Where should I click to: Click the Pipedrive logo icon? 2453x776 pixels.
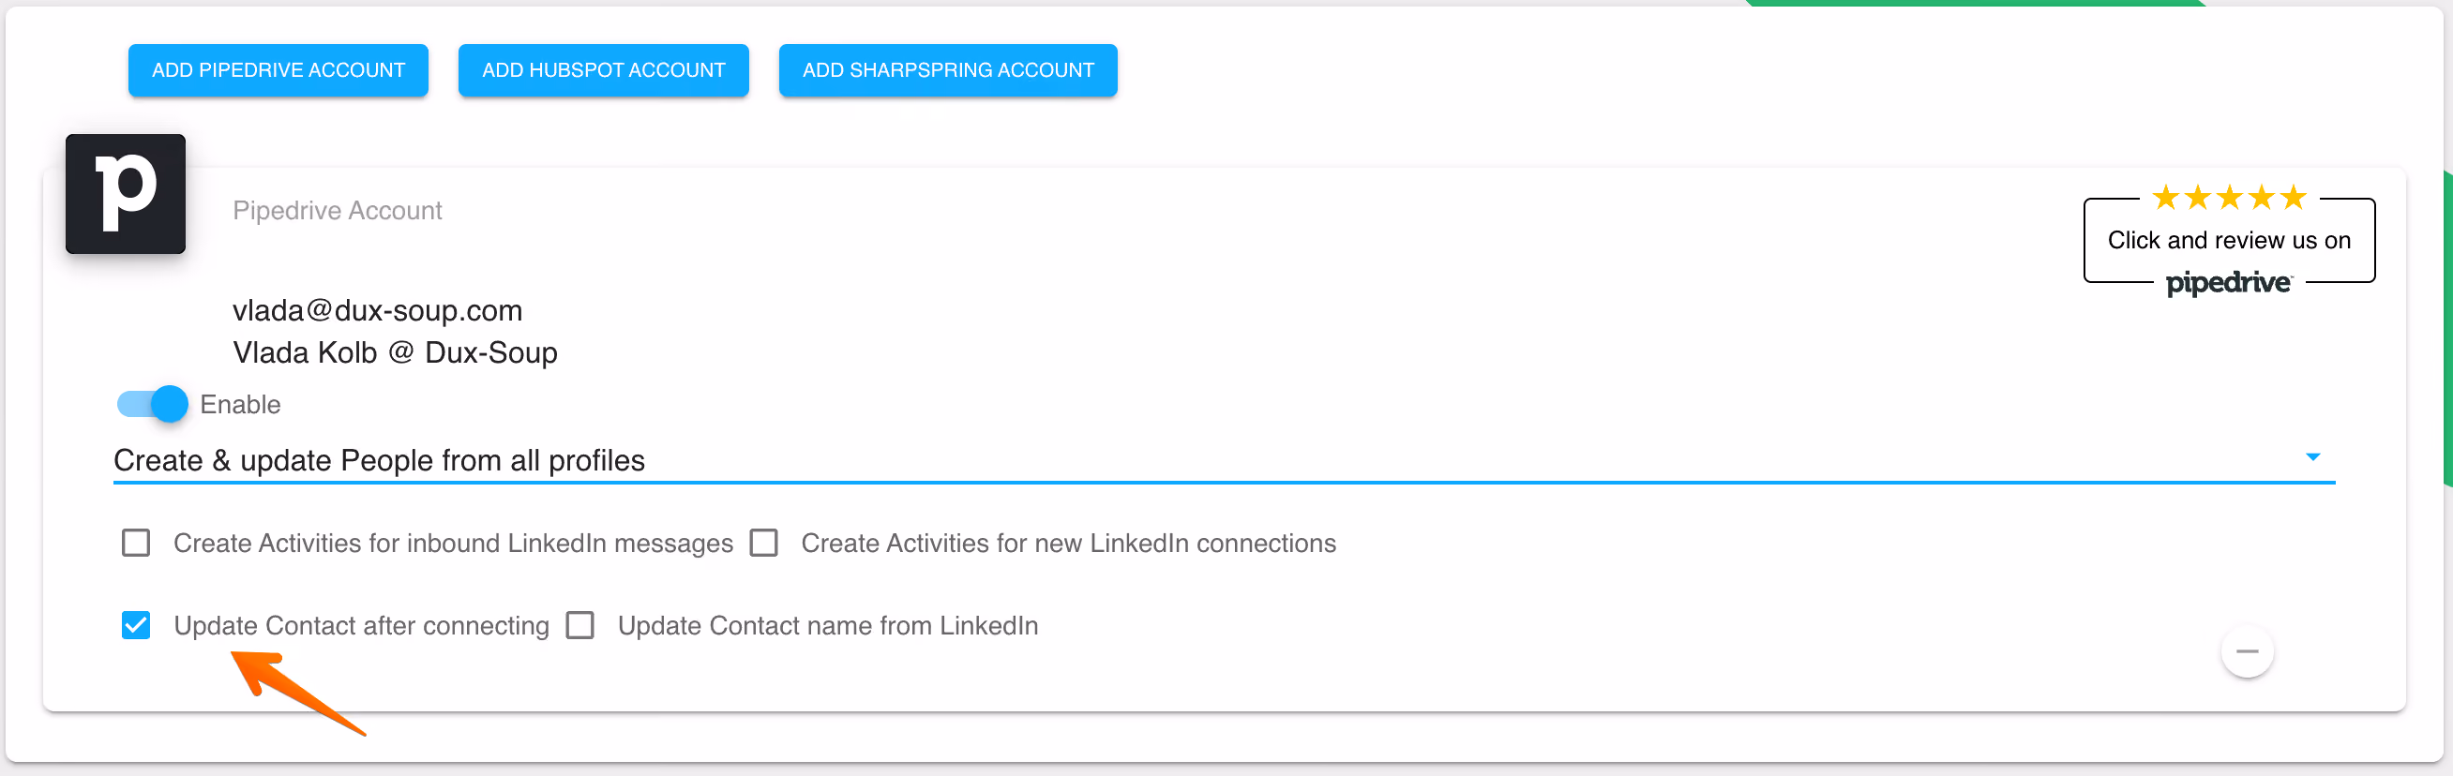126,194
